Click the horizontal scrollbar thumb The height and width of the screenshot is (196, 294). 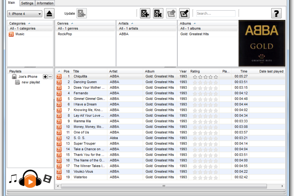(164, 186)
